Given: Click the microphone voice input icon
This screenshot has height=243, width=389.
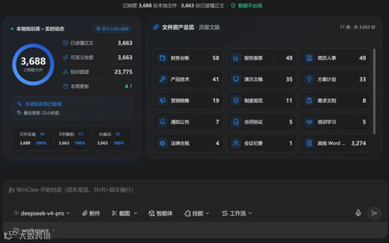Looking at the screenshot, I should pyautogui.click(x=358, y=213).
